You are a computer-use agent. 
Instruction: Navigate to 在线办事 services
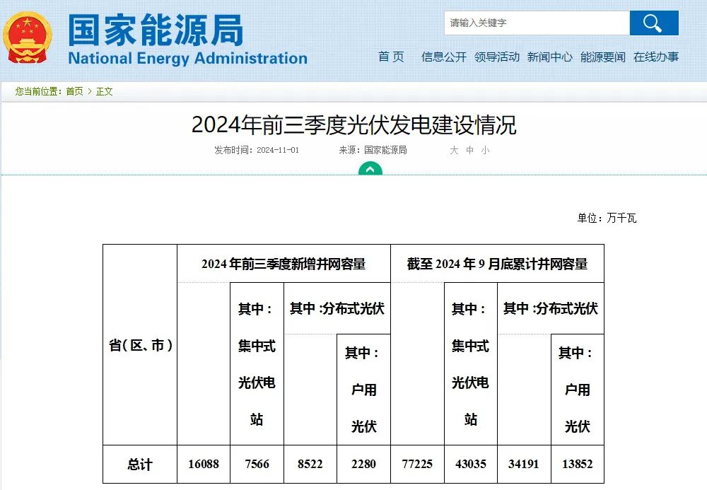pos(655,57)
